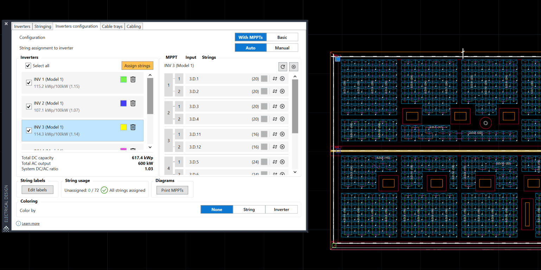Viewport: 541px width, 270px height.
Task: Click the Electrical Design sidebar grid icon
Action: pyautogui.click(x=6, y=229)
